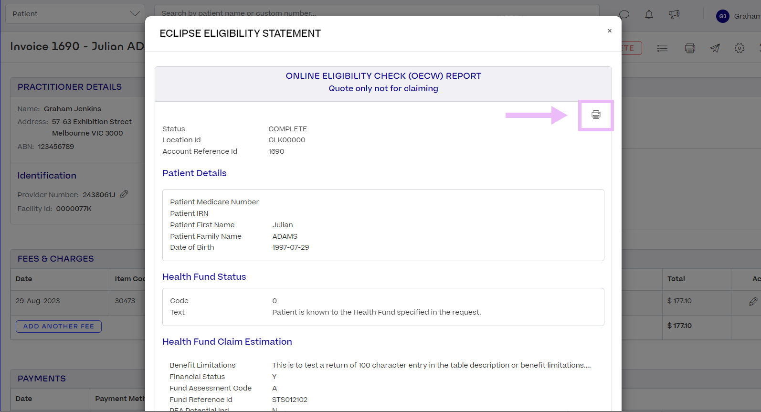
Task: Select the Account Reference Id 1690
Action: click(x=276, y=151)
